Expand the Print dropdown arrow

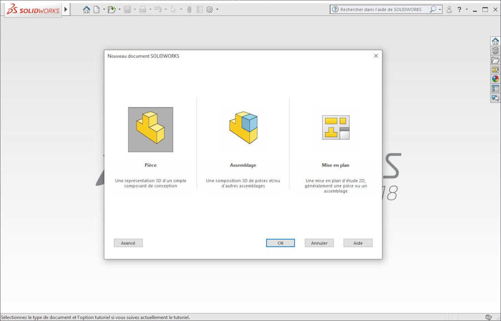pos(150,10)
